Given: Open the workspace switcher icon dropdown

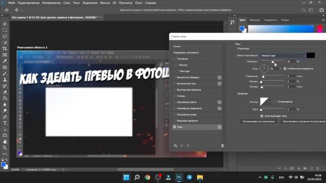Looking at the screenshot, I should click(311, 10).
